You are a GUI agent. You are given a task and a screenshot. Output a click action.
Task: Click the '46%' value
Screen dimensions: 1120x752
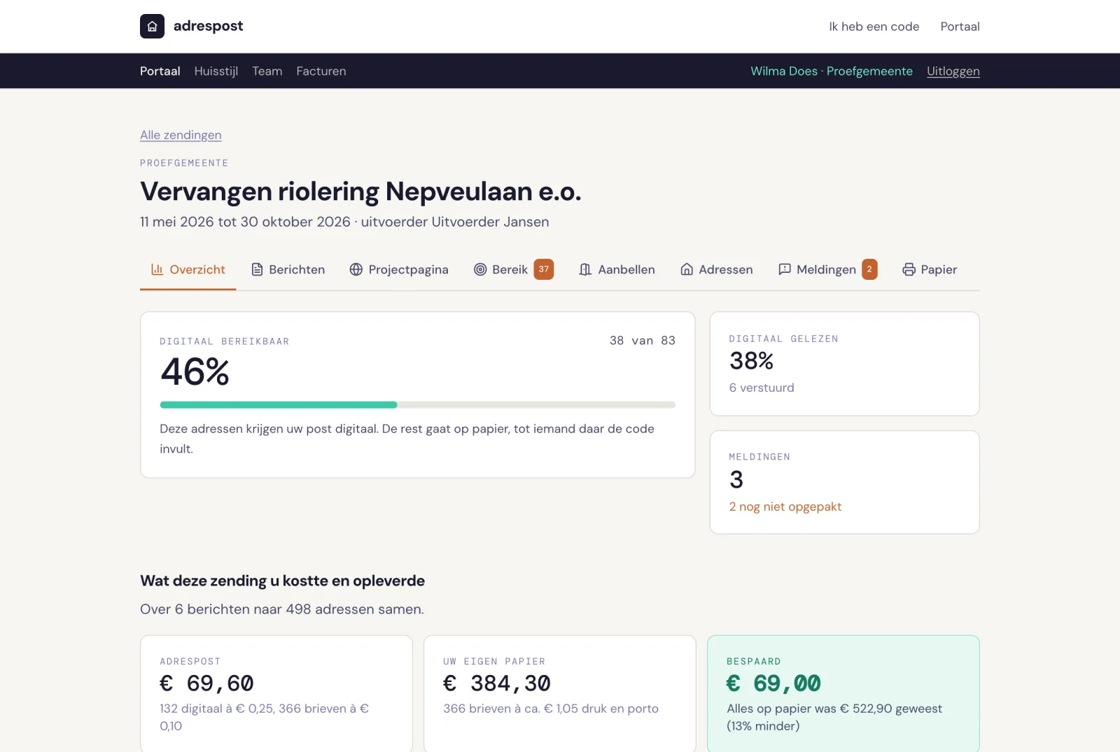point(195,371)
